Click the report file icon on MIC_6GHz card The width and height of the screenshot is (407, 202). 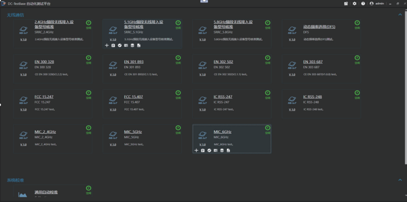[x=228, y=151]
